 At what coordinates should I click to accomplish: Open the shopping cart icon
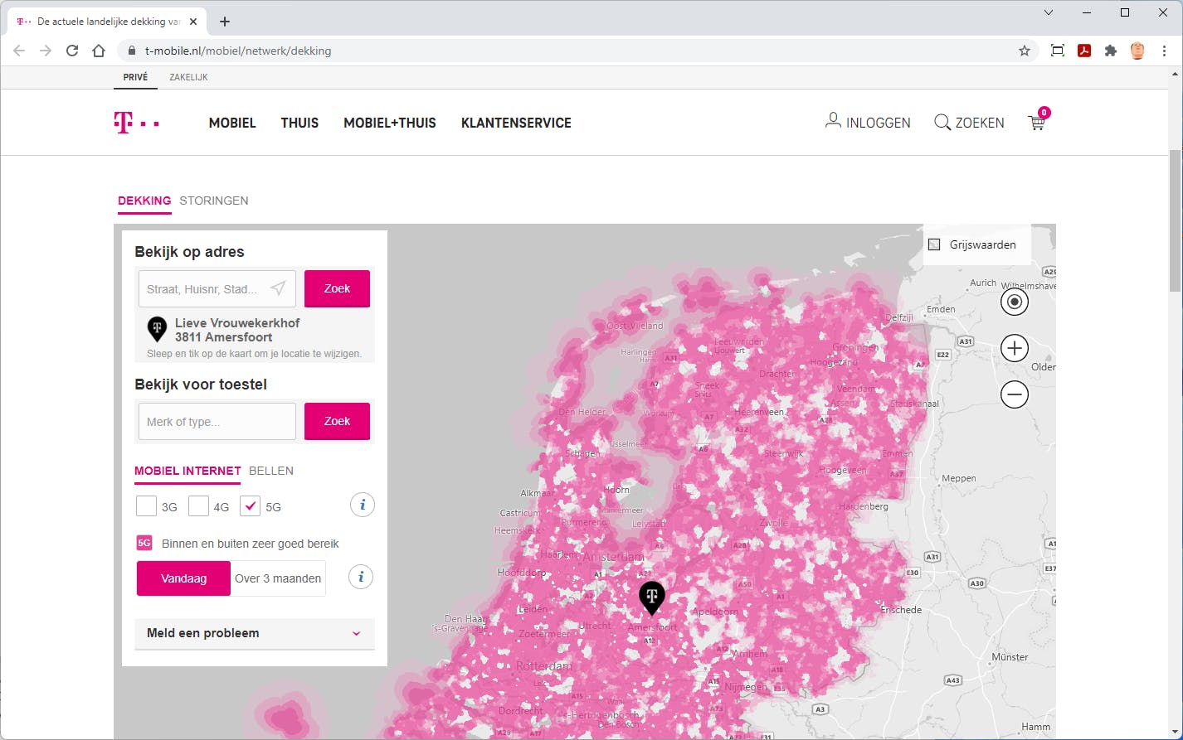[1037, 123]
